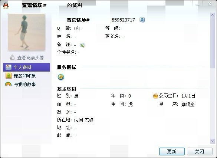Click the contact card icon beside 859523717
This screenshot has width=217, height=158.
(x=142, y=20)
